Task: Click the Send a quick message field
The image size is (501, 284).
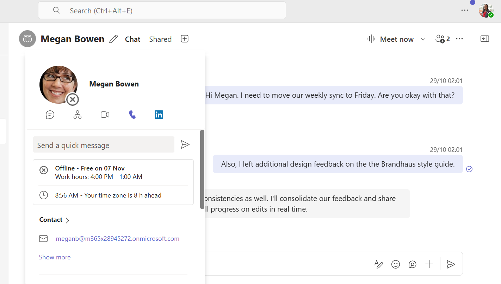Action: 104,144
